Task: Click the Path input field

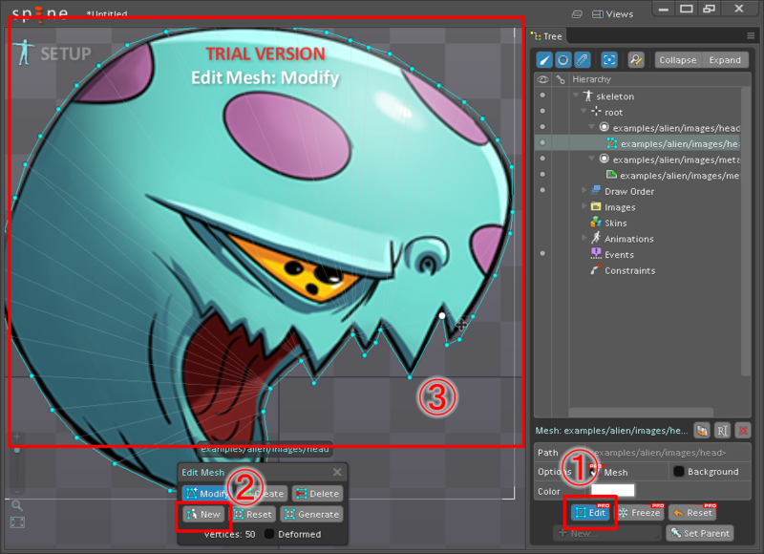Action: [x=671, y=453]
